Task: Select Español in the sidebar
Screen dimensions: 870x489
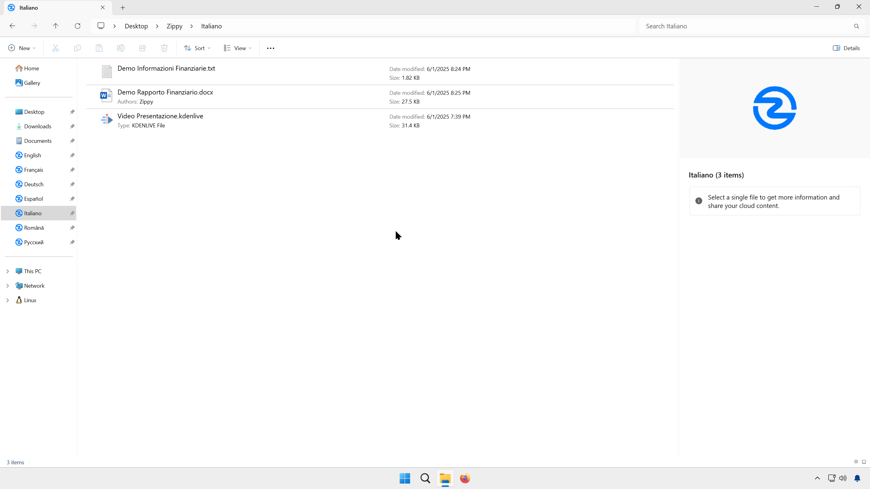Action: point(34,199)
